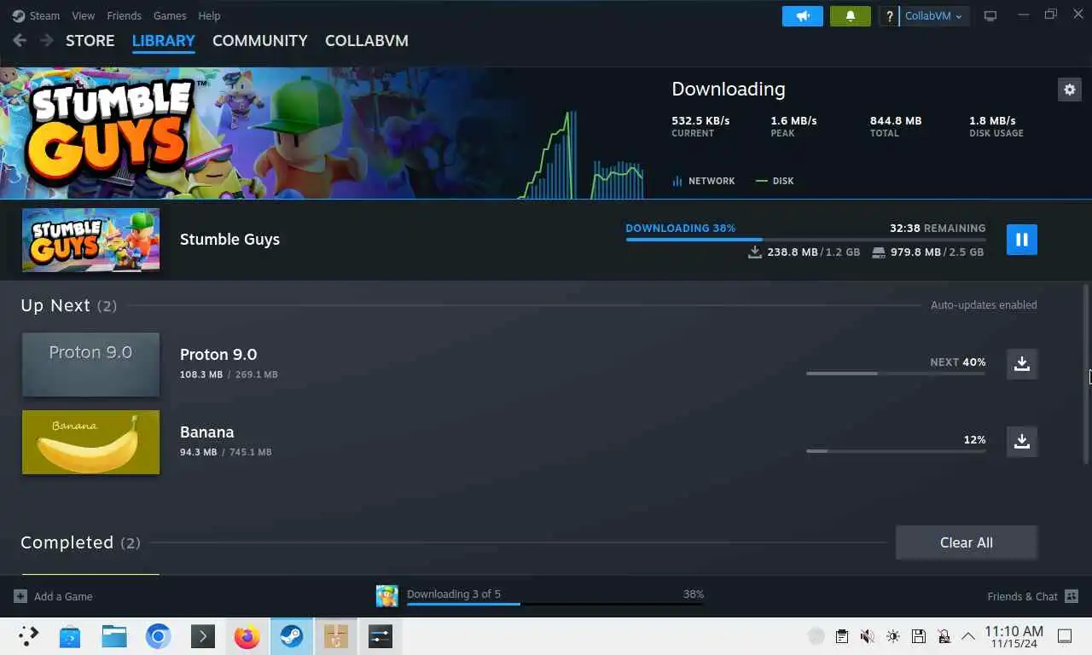Open Friends & Chat
Viewport: 1092px width, 655px height.
[1022, 596]
